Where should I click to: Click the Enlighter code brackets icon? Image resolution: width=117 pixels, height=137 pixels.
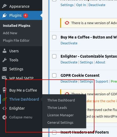[x=5, y=108]
